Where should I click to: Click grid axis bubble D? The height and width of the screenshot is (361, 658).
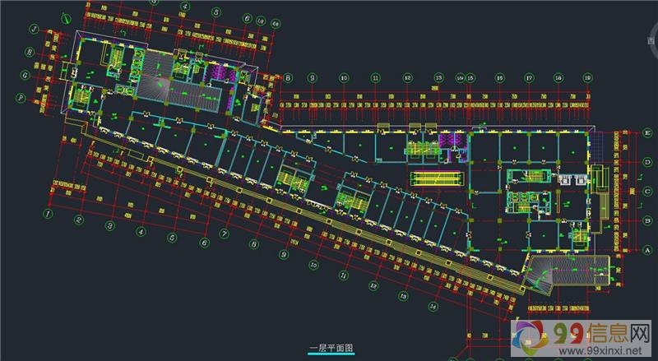[648, 164]
